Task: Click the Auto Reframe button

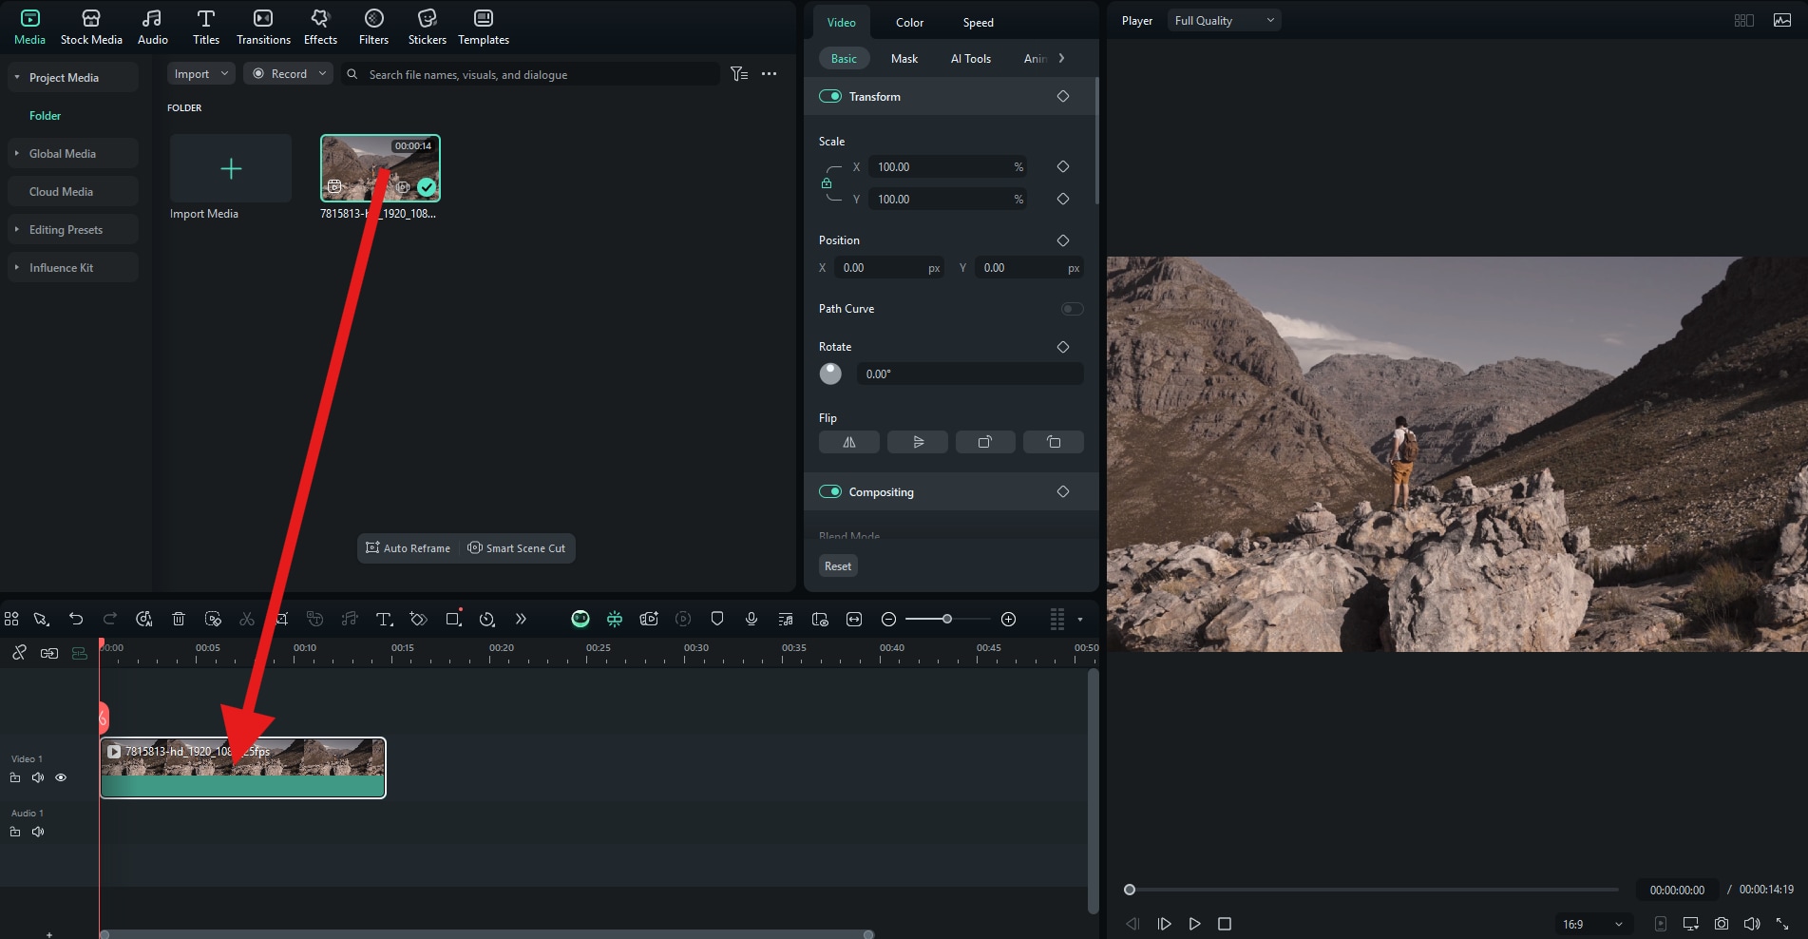Action: 409,548
